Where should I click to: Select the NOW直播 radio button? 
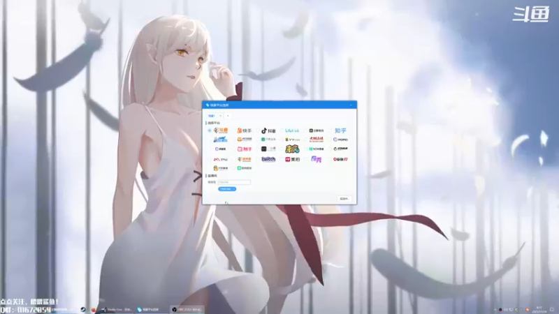pyautogui.click(x=305, y=149)
